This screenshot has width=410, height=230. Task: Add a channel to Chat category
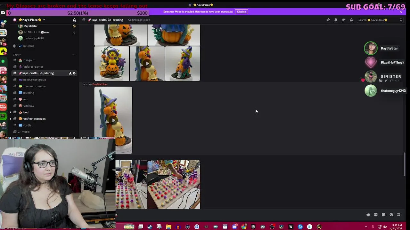tap(74, 55)
